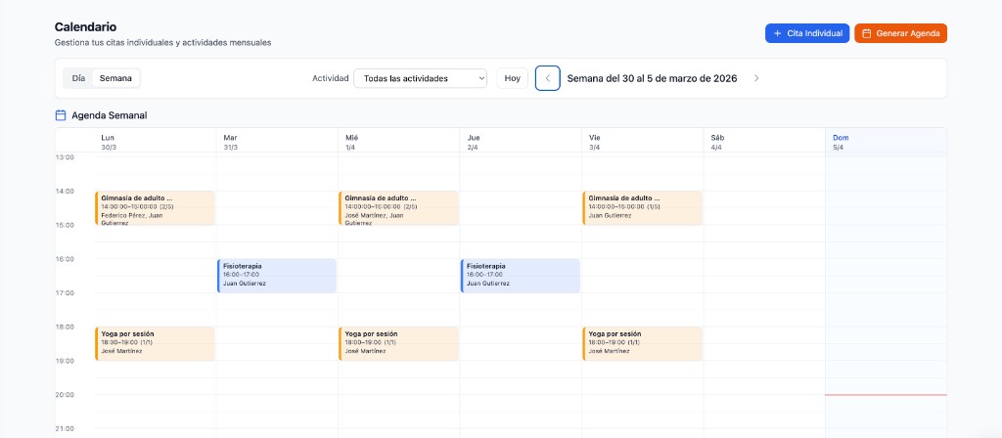This screenshot has width=1002, height=438.
Task: Click the plus icon in Cita Individual
Action: pos(777,33)
